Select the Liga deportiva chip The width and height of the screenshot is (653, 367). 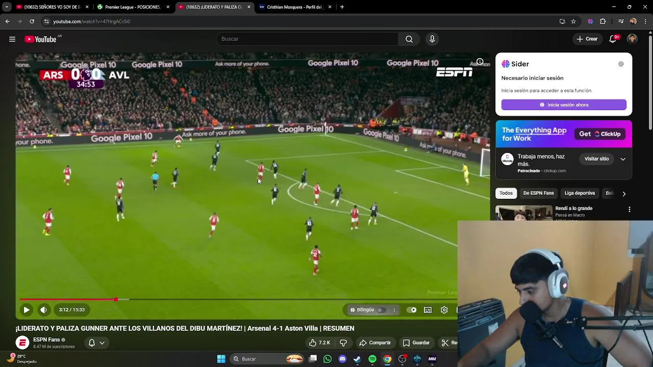pos(580,193)
